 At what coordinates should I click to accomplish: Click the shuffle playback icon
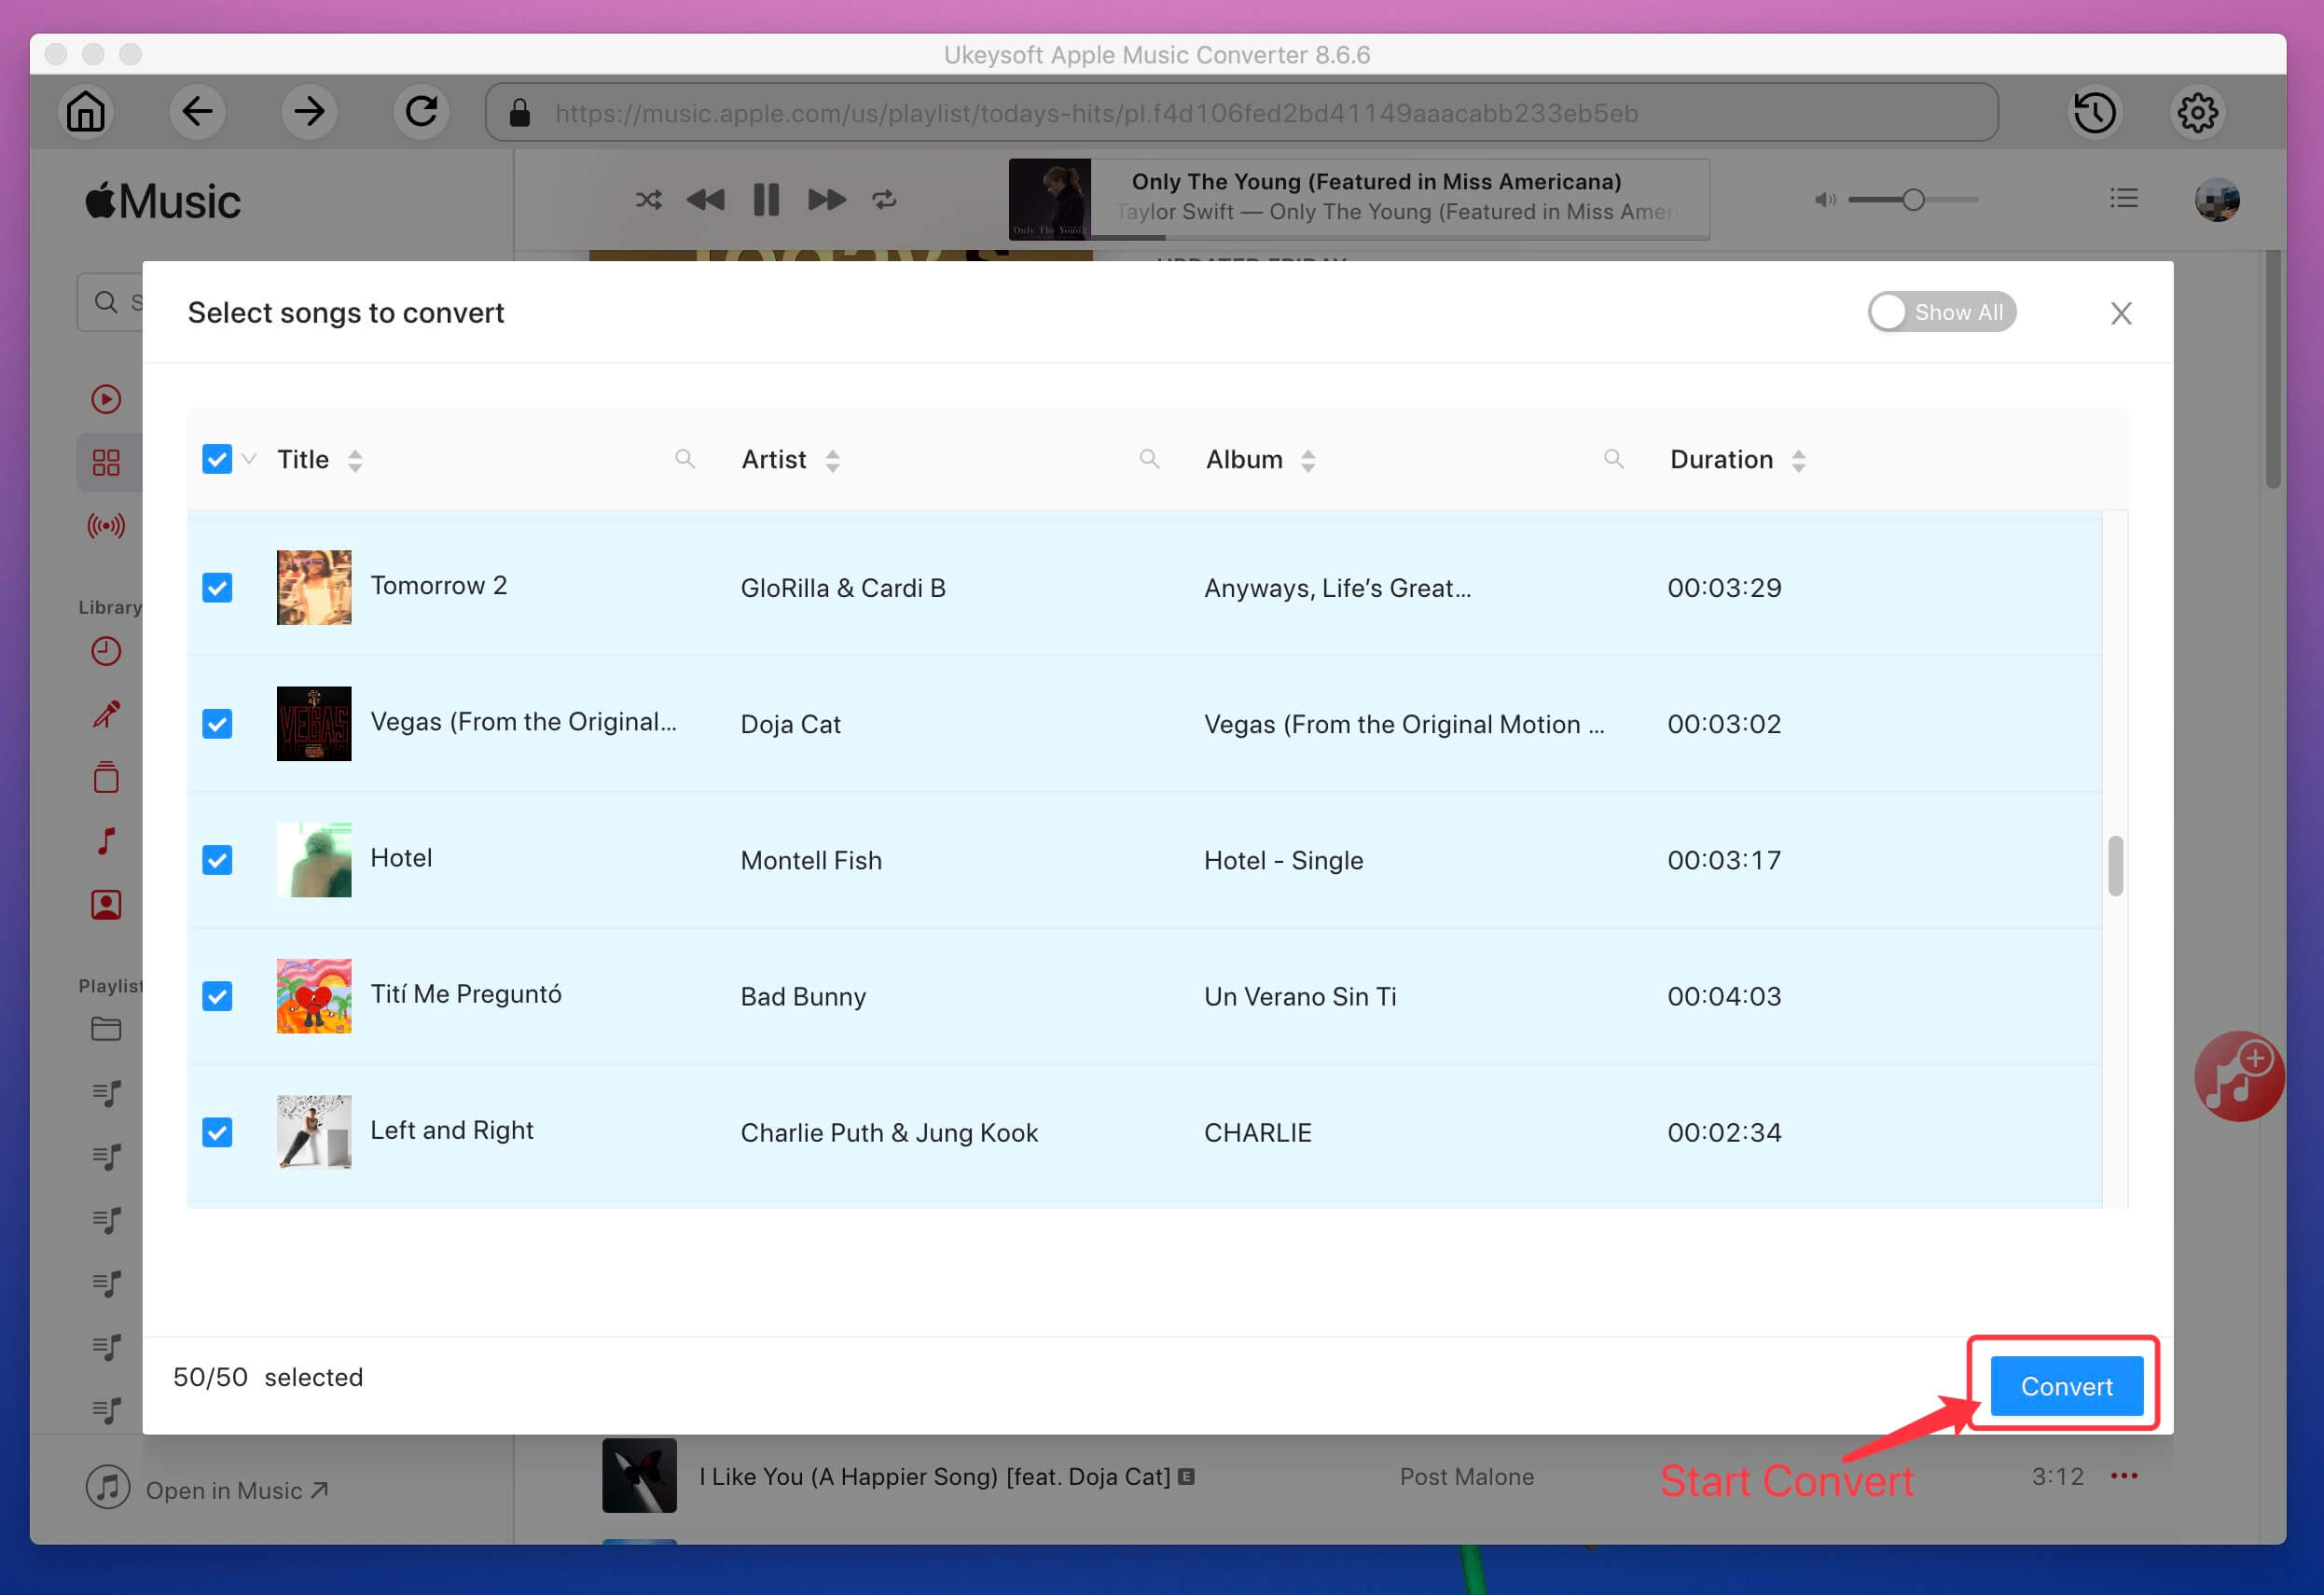[x=648, y=200]
